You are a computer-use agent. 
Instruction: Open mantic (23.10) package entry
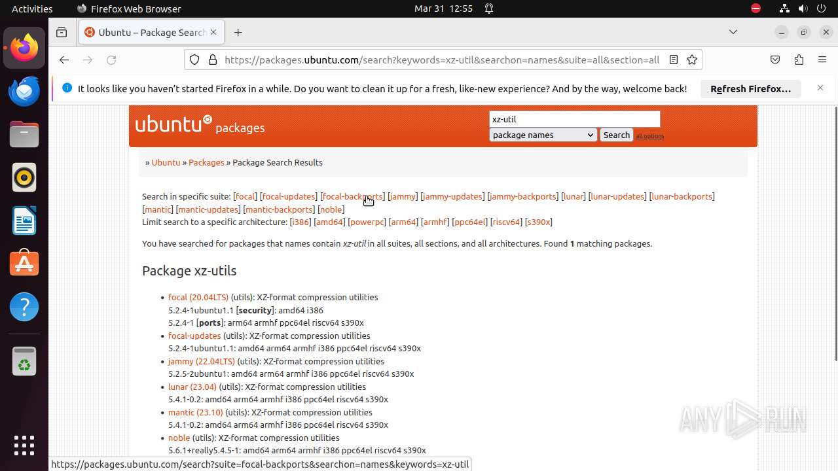196,412
